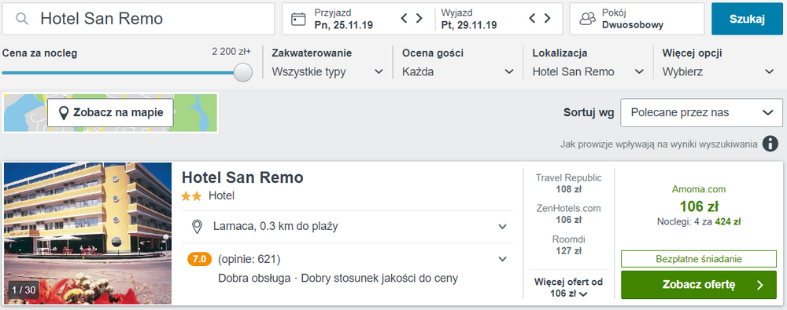Click the Dobra obsługa review text
This screenshot has width=787, height=310.
point(254,278)
